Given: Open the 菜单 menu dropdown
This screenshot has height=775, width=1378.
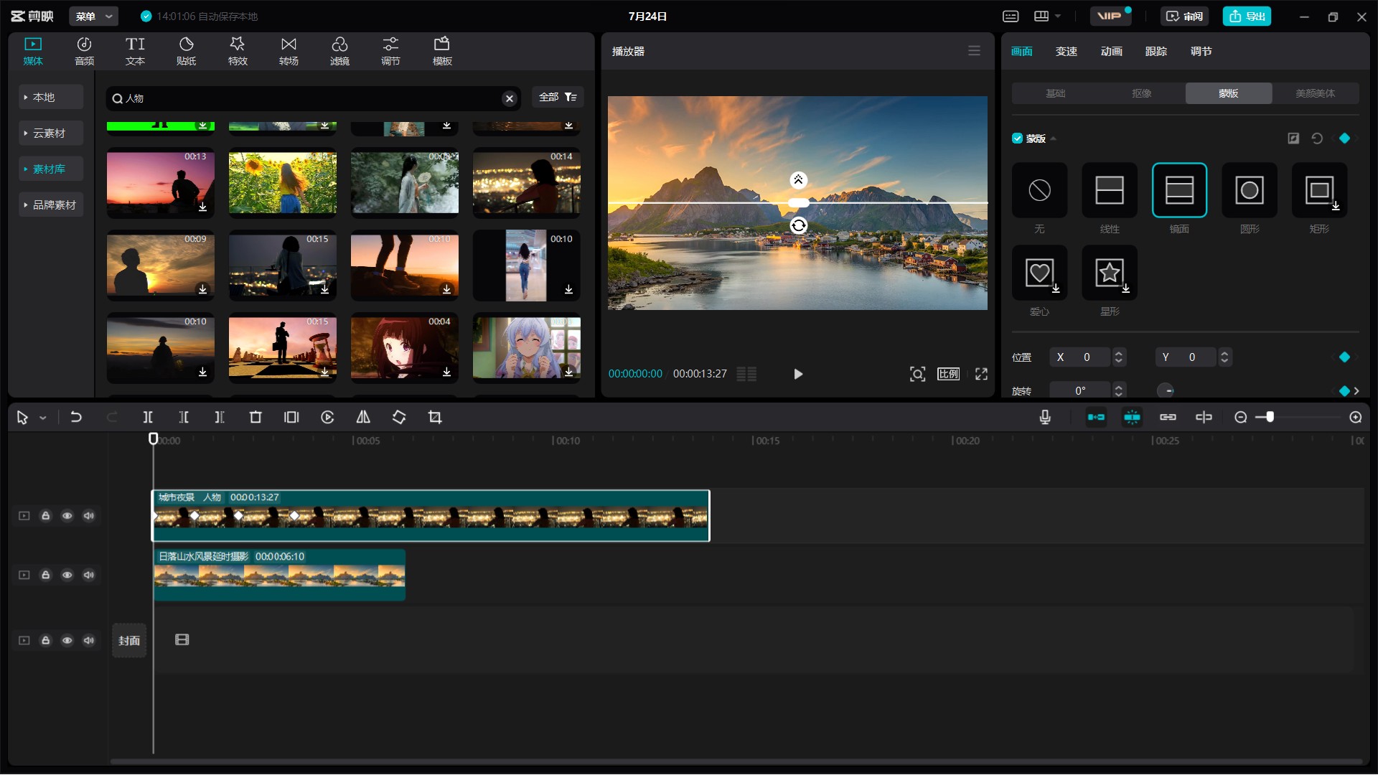Looking at the screenshot, I should (93, 16).
